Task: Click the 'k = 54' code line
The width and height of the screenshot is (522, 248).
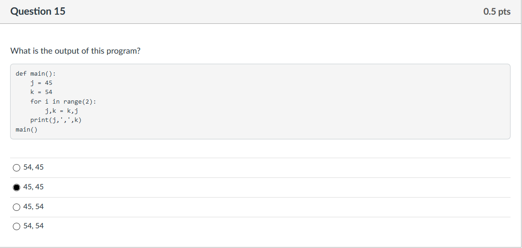Action: pos(41,92)
